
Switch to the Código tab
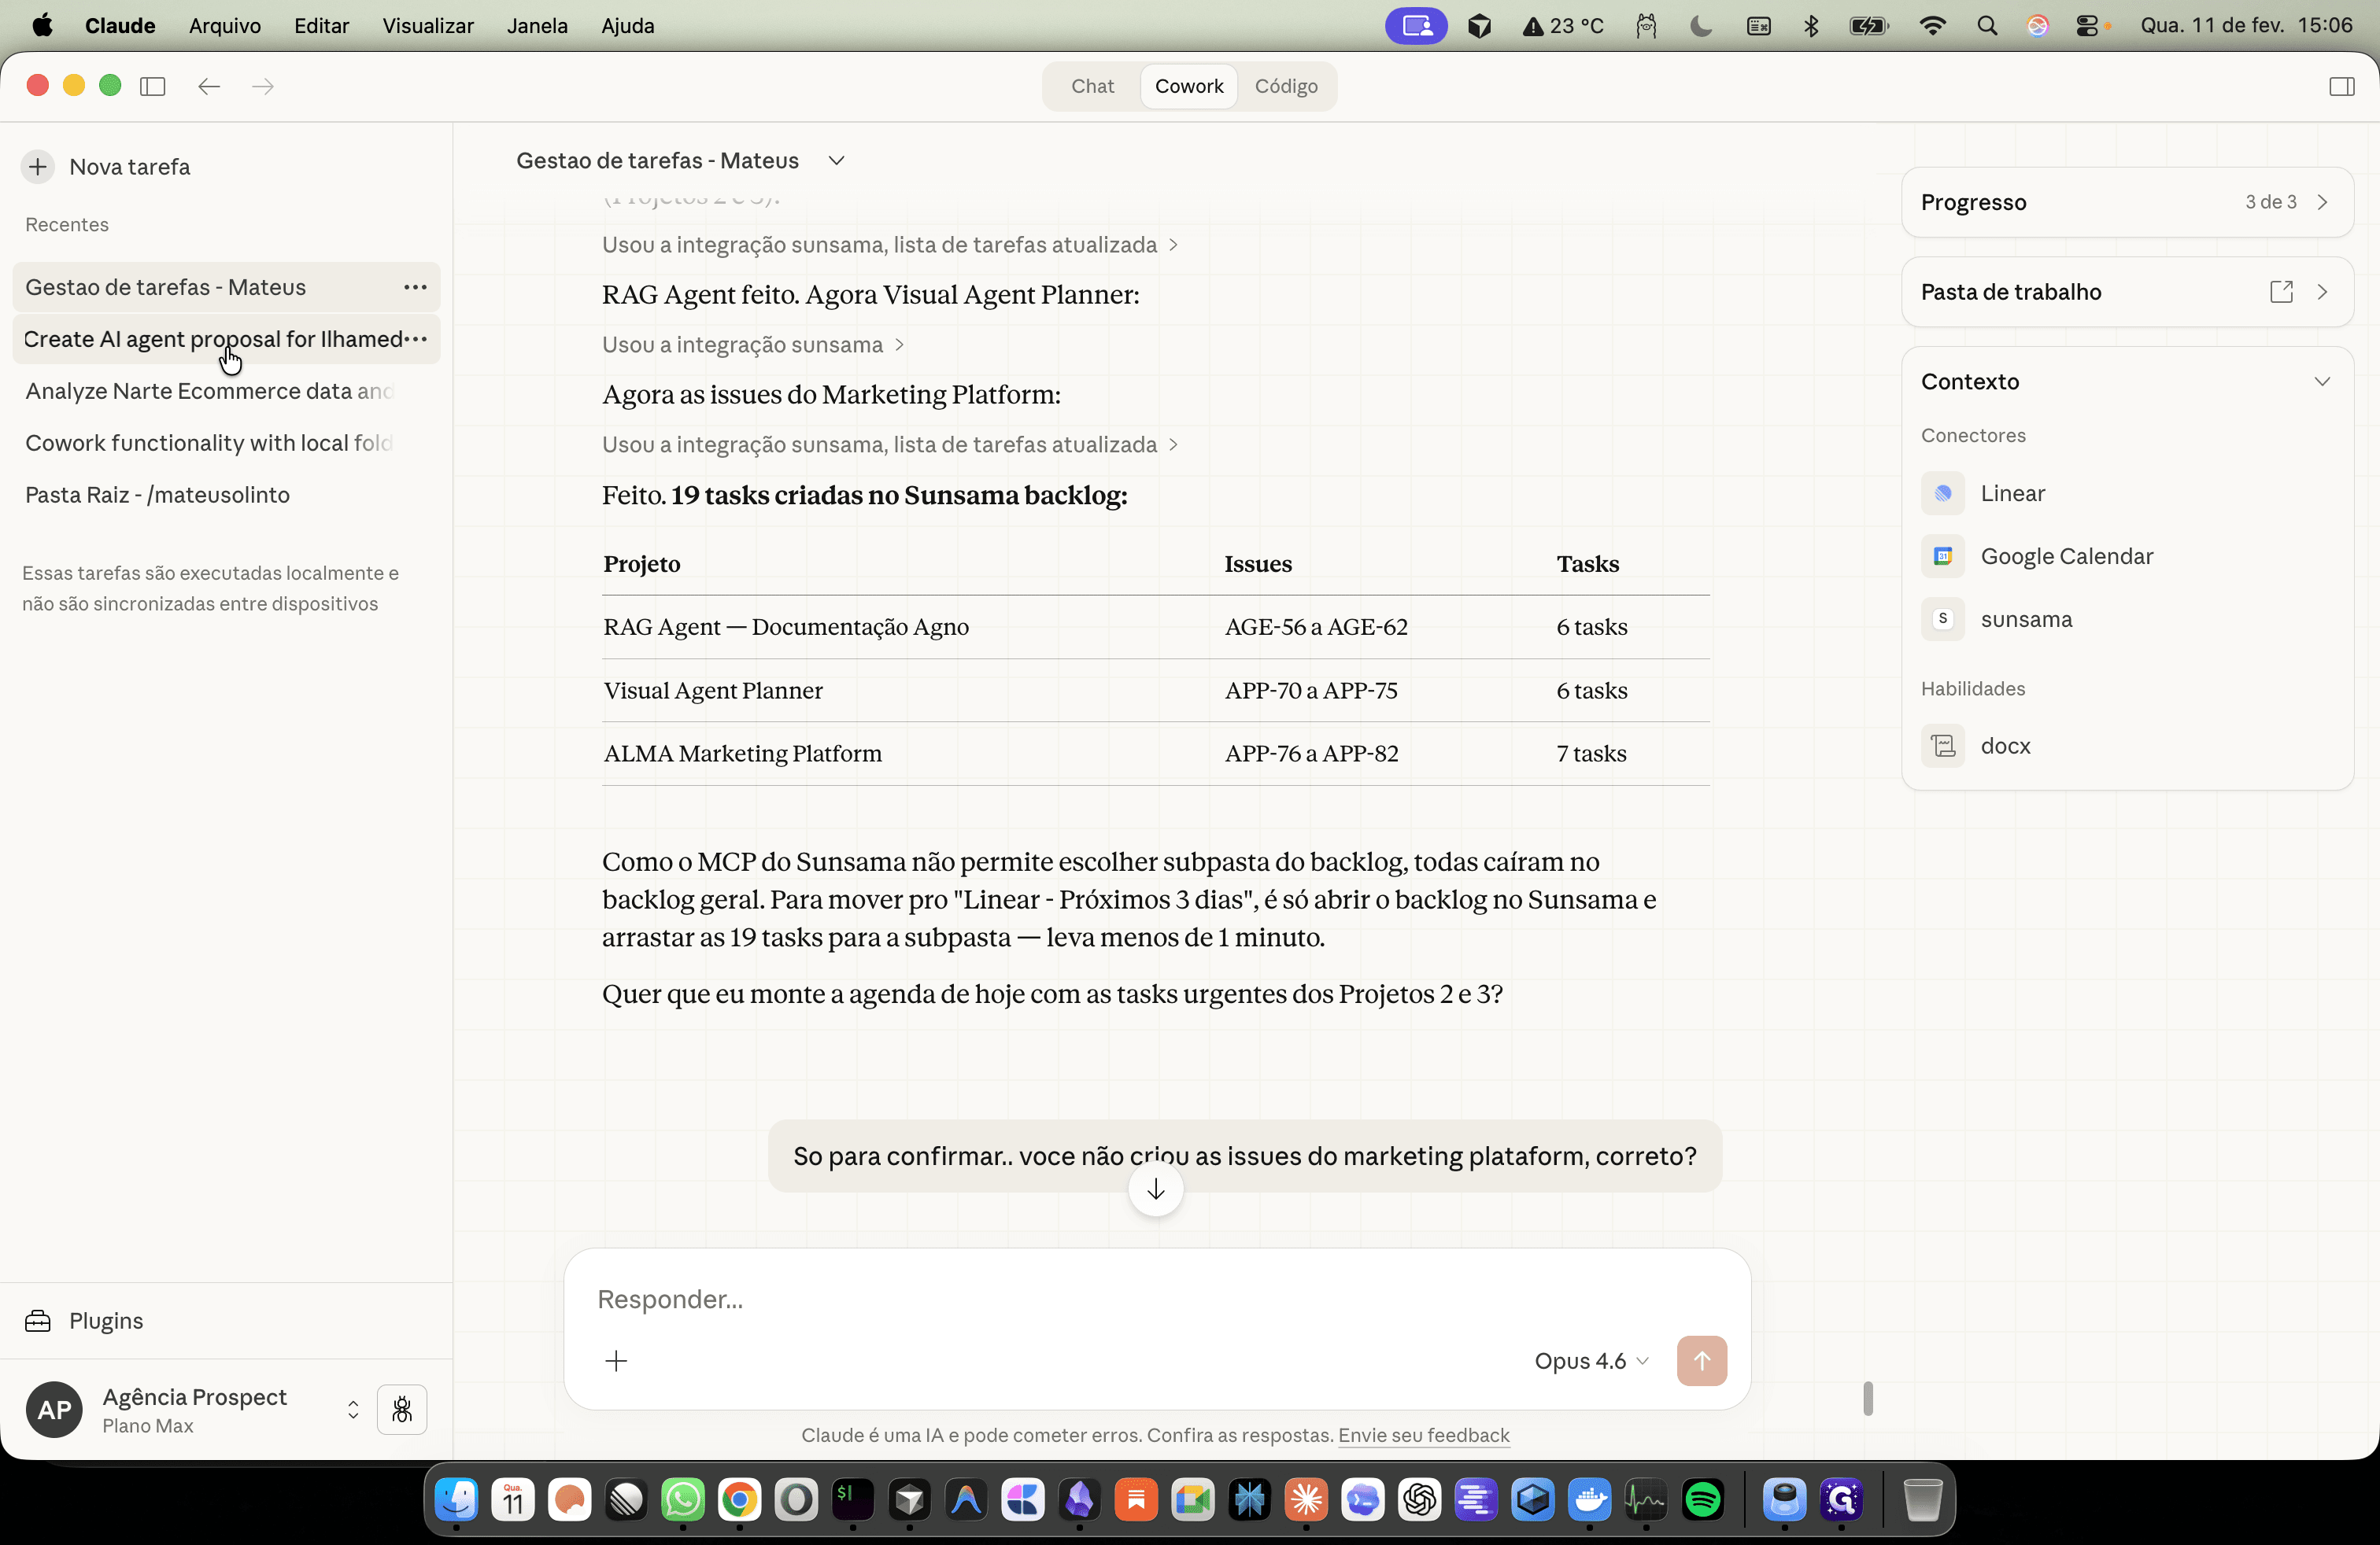[x=1286, y=86]
